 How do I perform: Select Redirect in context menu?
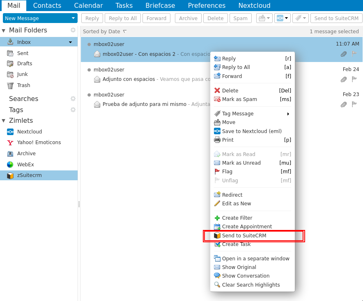click(253, 195)
